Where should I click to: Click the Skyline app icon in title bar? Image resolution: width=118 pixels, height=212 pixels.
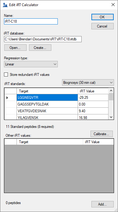(5, 5)
